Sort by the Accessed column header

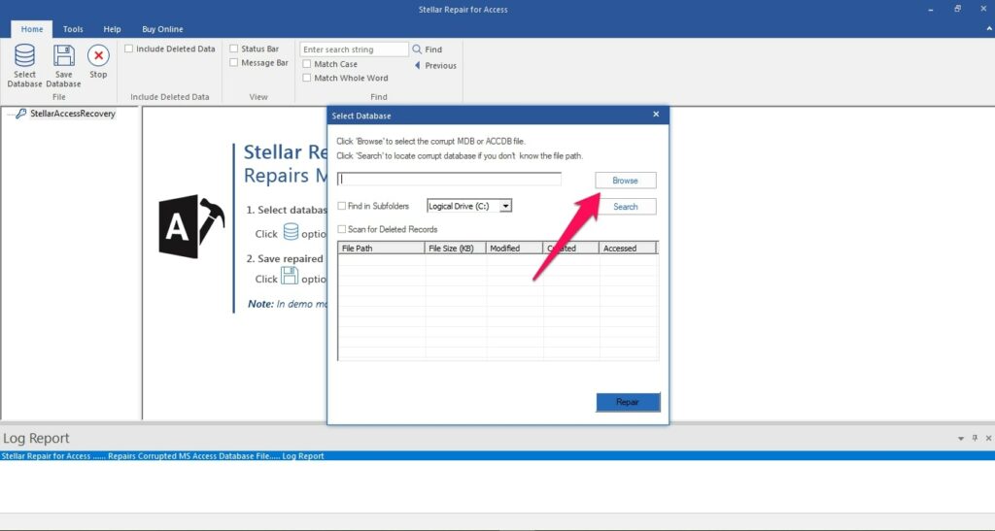(627, 249)
